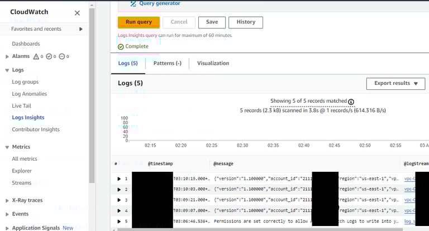Expand the Alarms section
429x231 pixels.
point(7,56)
